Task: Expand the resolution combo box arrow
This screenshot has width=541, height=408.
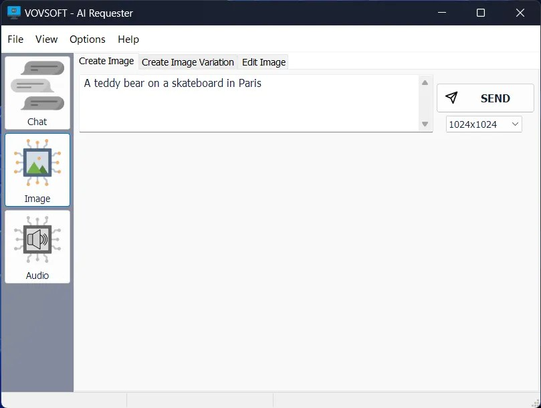Action: tap(515, 124)
